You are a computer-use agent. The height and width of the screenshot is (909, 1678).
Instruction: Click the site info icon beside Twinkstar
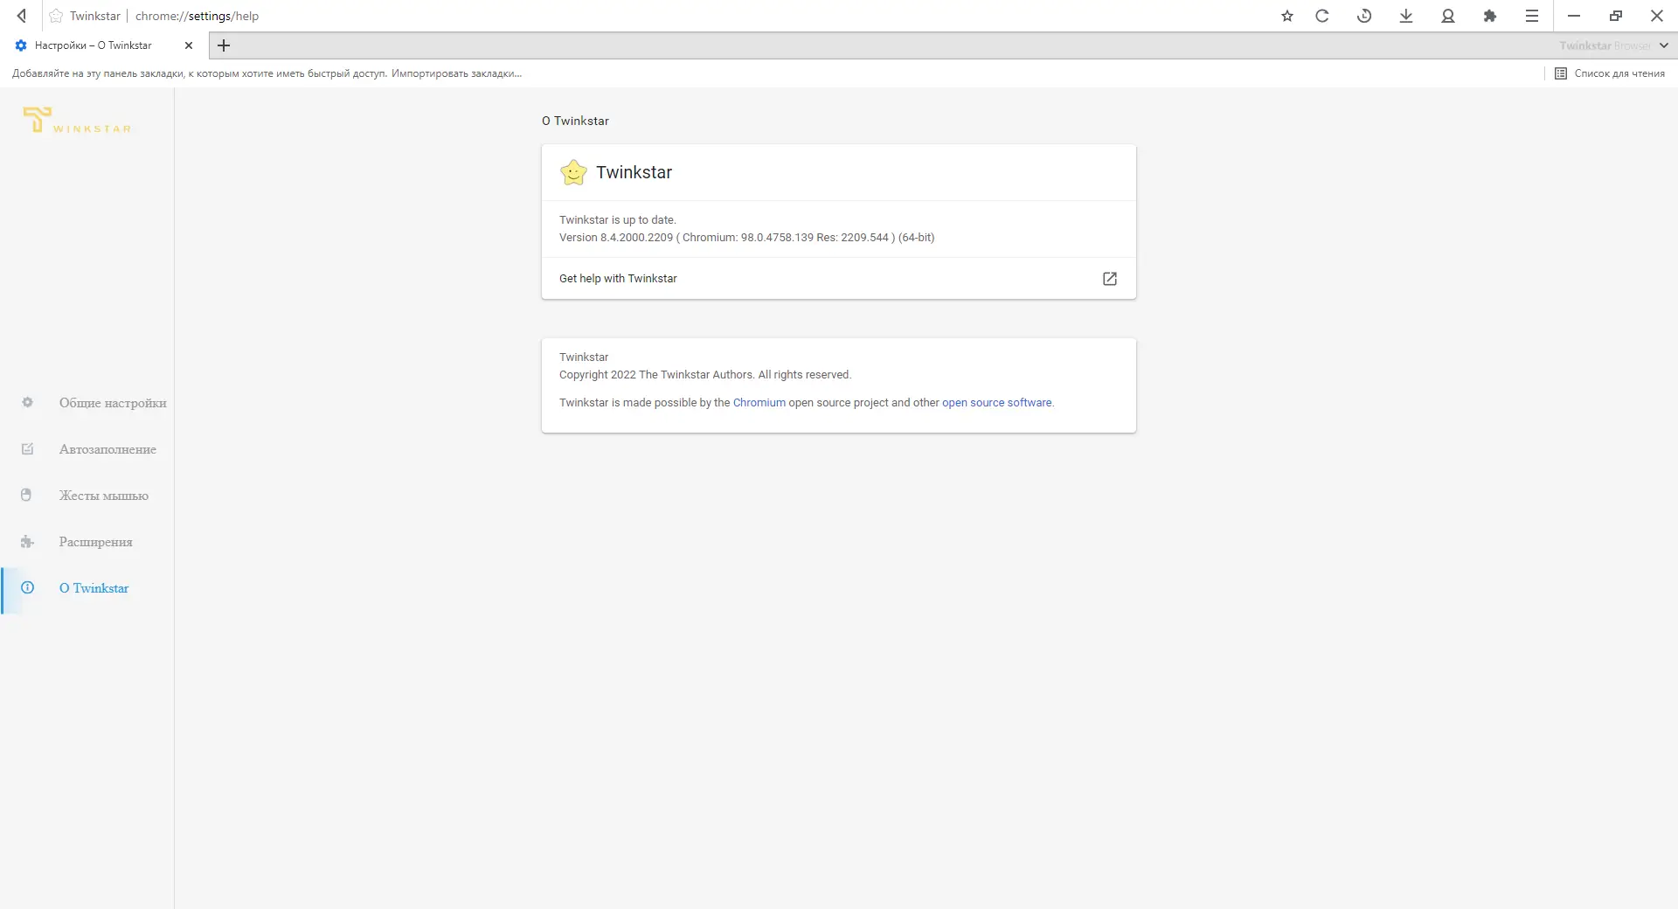[56, 16]
